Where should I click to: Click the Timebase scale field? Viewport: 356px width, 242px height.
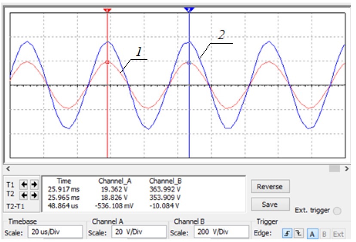pyautogui.click(x=55, y=232)
